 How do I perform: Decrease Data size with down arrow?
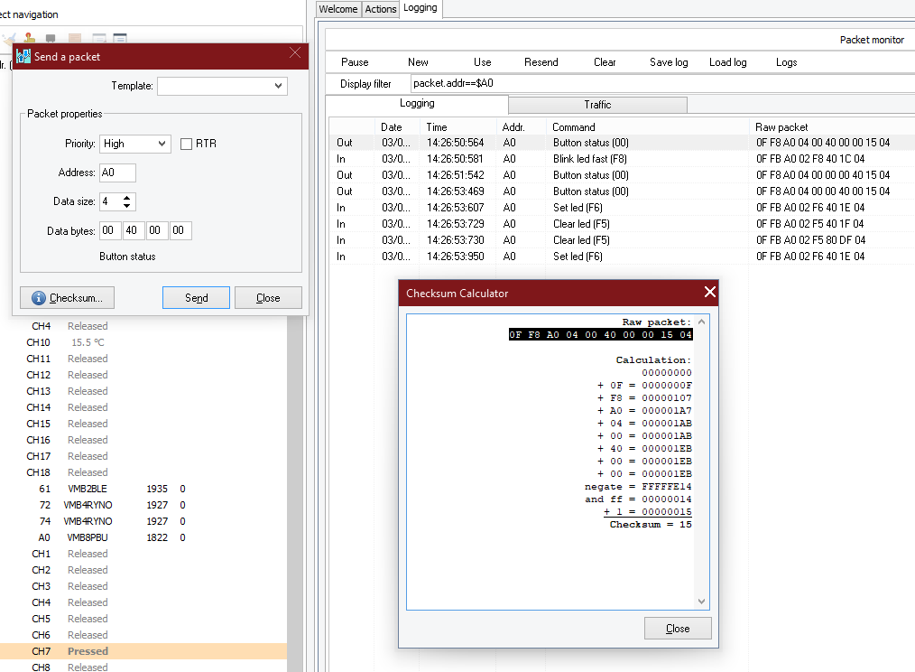127,206
